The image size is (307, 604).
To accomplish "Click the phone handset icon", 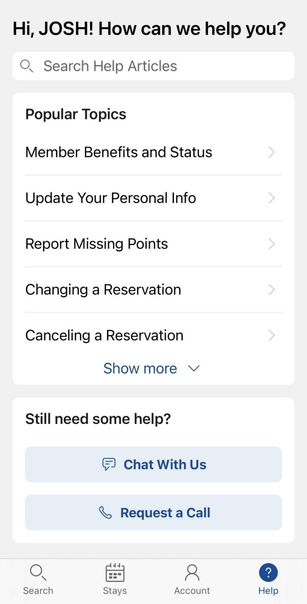I will click(105, 512).
